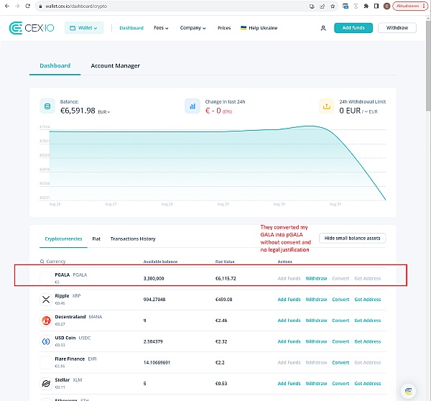Click PGALA available balance 3,300,000
The image size is (431, 401).
click(154, 279)
